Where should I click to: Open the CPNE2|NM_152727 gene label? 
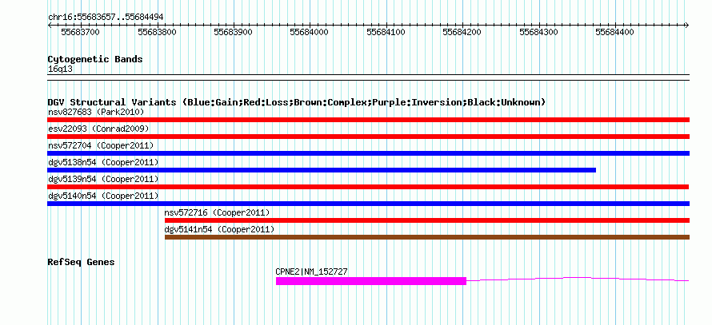[x=312, y=272]
